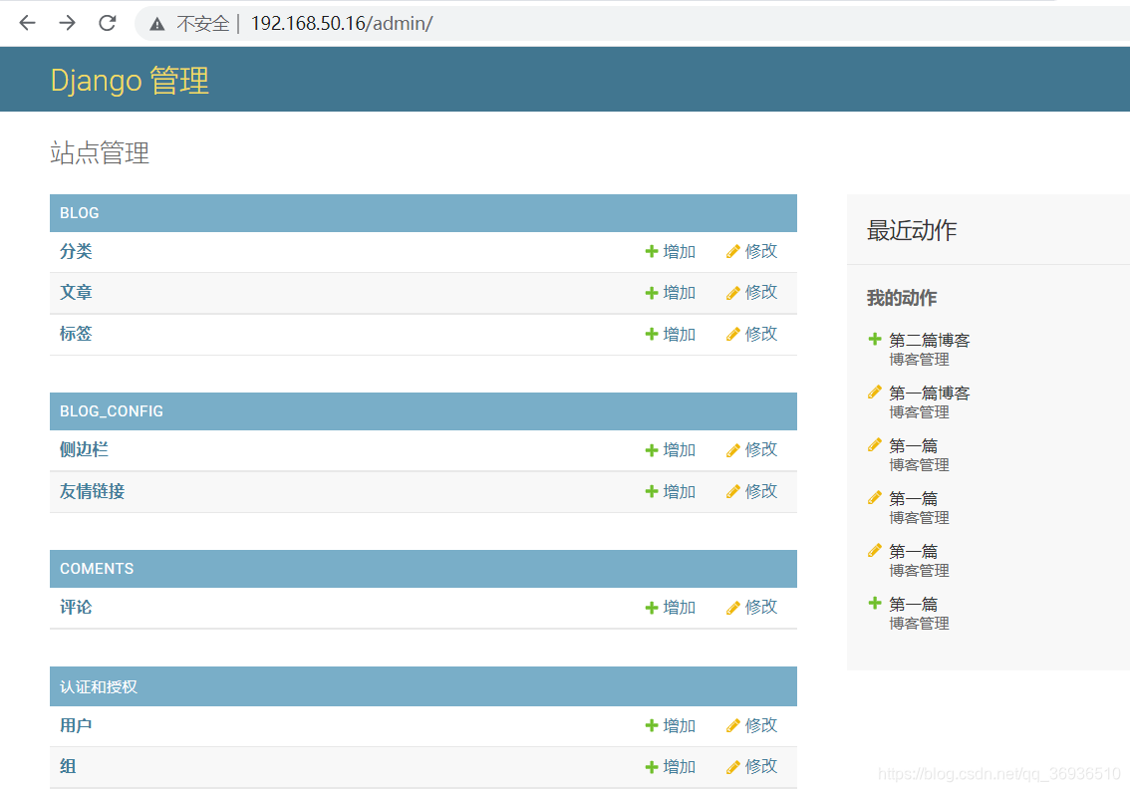
Task: Click 修改 in the 用户 row
Action: pyautogui.click(x=751, y=725)
